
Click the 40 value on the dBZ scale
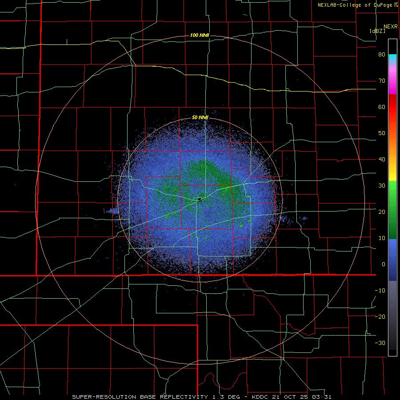382,160
